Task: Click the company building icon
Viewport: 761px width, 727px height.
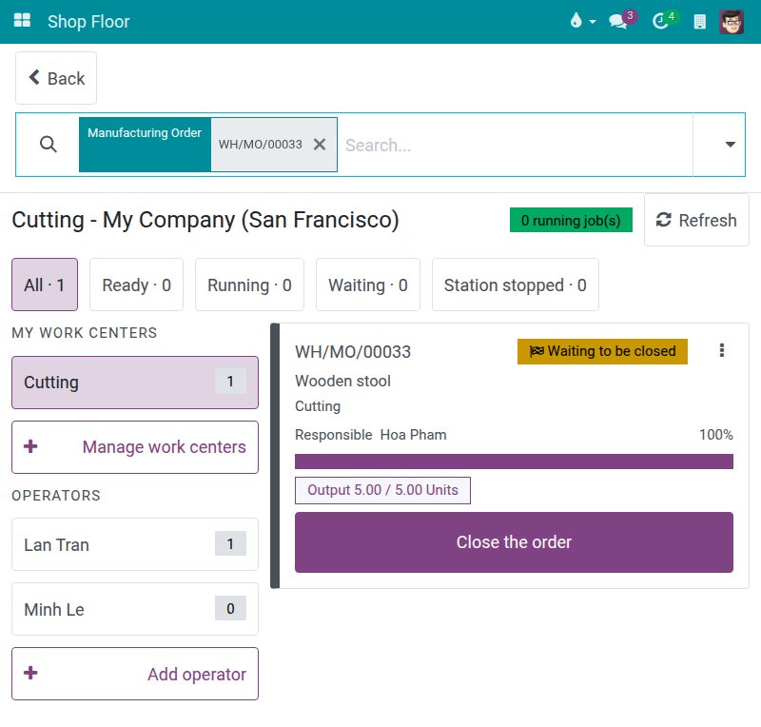Action: click(x=700, y=22)
